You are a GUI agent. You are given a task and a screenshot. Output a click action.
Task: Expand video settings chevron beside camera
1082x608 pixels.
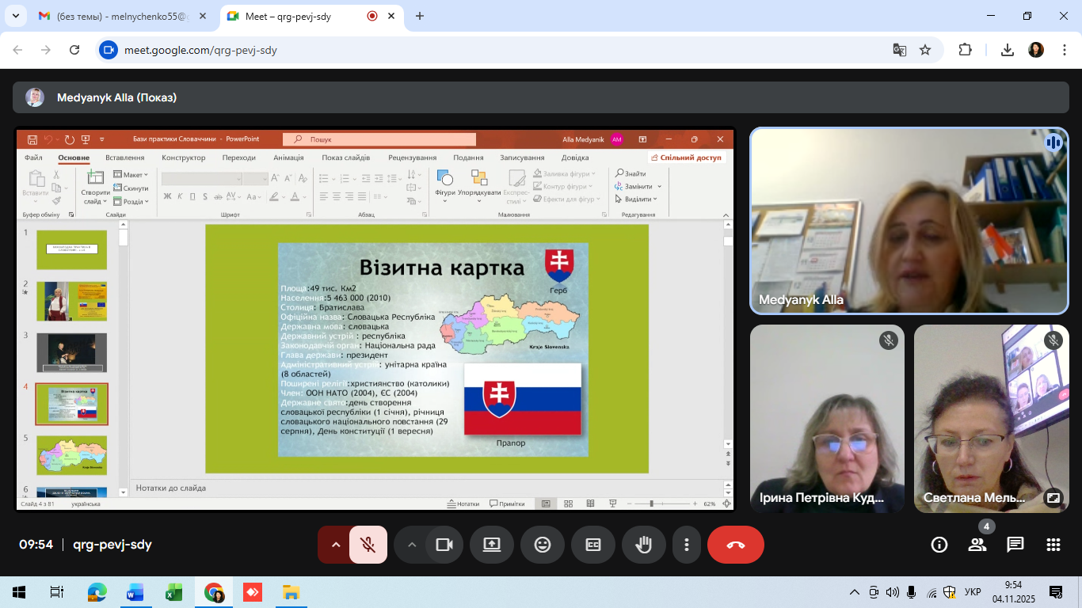(411, 545)
